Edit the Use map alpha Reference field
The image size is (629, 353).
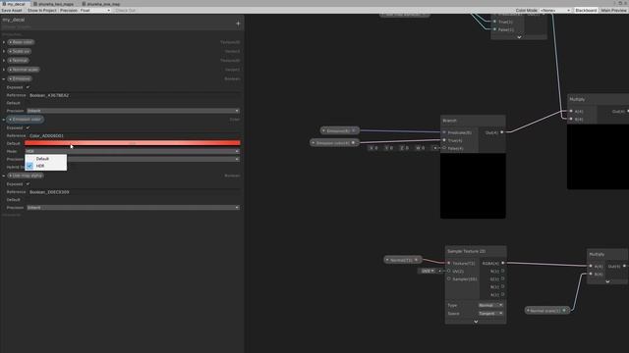coord(135,192)
